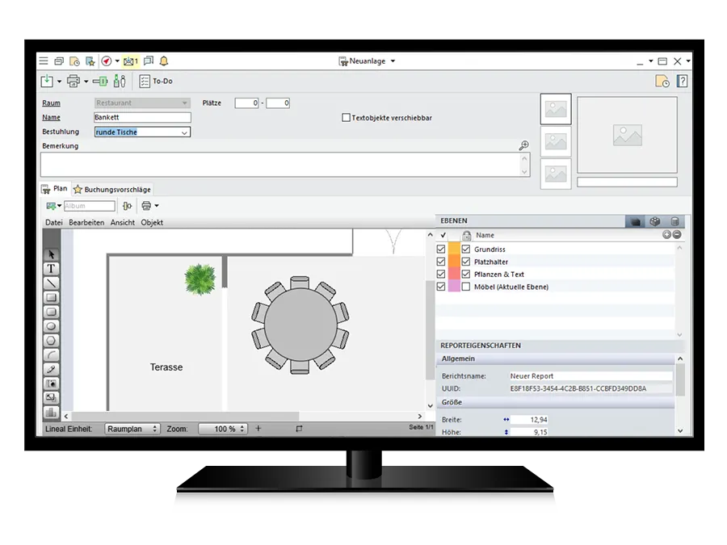Image resolution: width=727 pixels, height=545 pixels.
Task: Toggle visibility of Grundriss layer
Action: tap(441, 249)
